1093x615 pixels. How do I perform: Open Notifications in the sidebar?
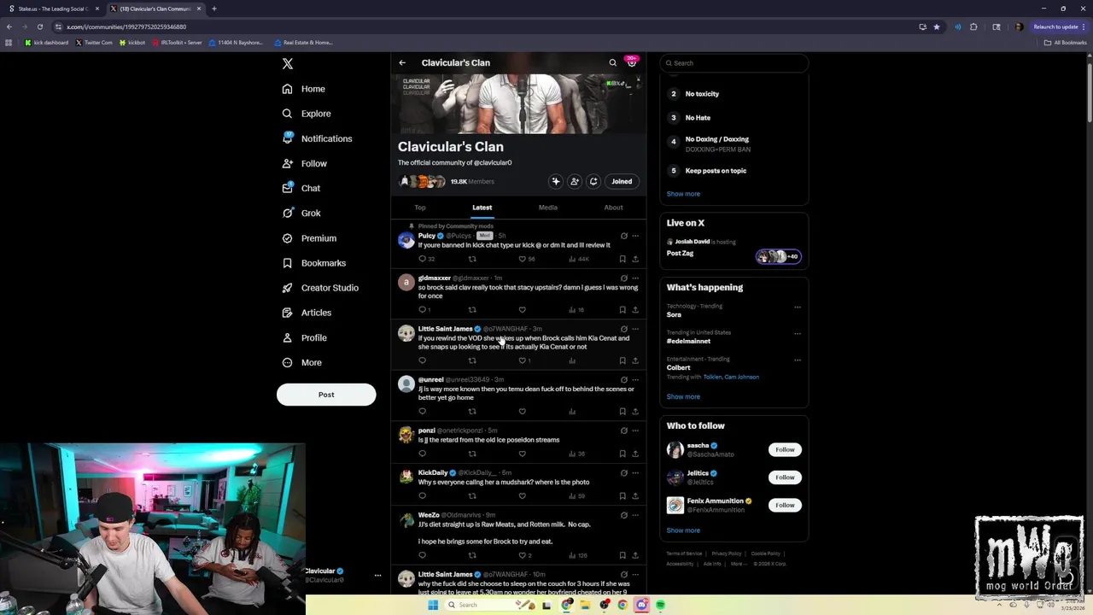317,138
